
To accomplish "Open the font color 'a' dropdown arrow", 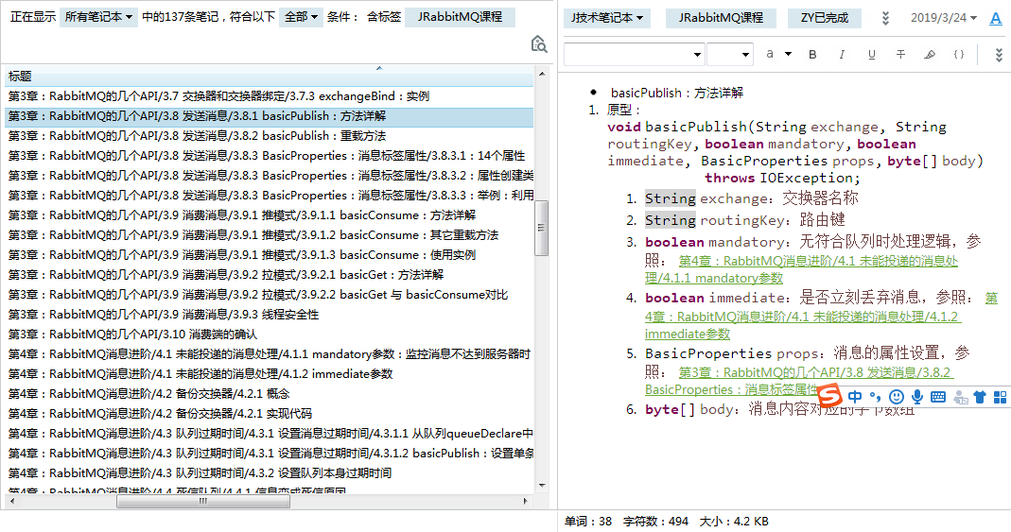I will click(788, 55).
